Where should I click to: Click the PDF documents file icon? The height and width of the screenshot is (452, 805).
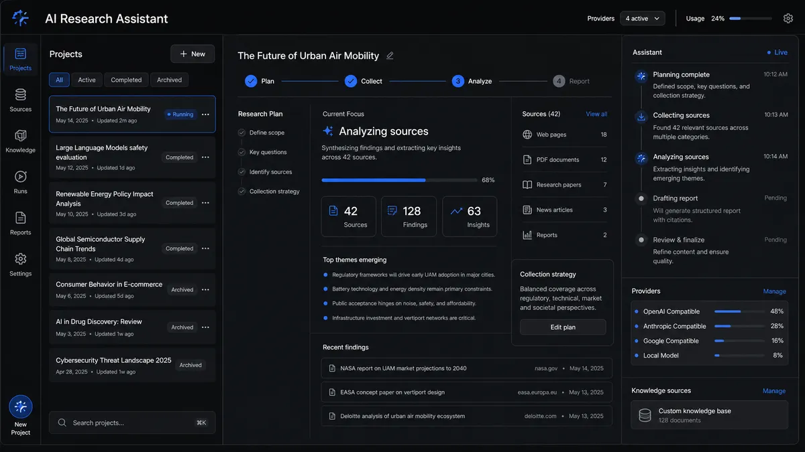point(527,160)
